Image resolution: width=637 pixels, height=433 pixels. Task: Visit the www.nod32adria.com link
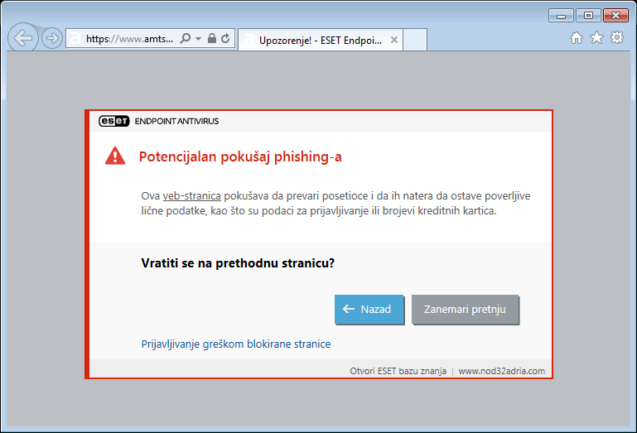click(x=502, y=371)
